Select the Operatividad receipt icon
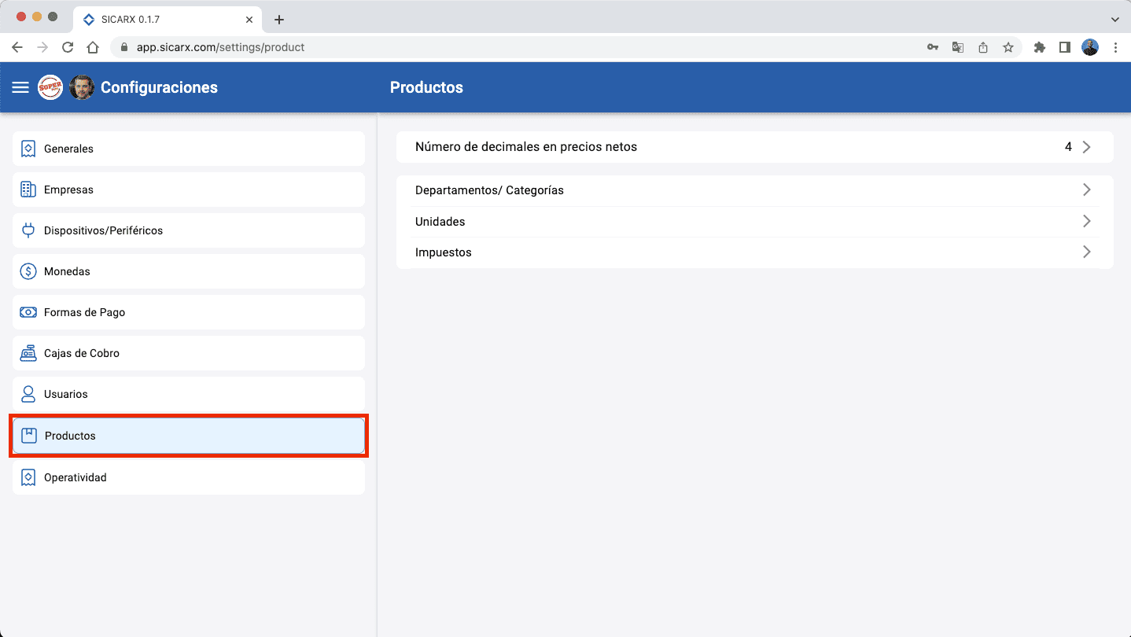The height and width of the screenshot is (637, 1131). [28, 477]
